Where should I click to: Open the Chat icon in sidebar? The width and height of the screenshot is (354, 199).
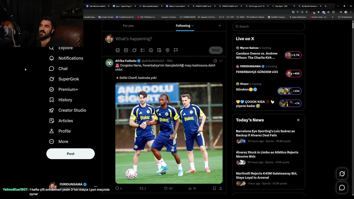click(x=51, y=69)
